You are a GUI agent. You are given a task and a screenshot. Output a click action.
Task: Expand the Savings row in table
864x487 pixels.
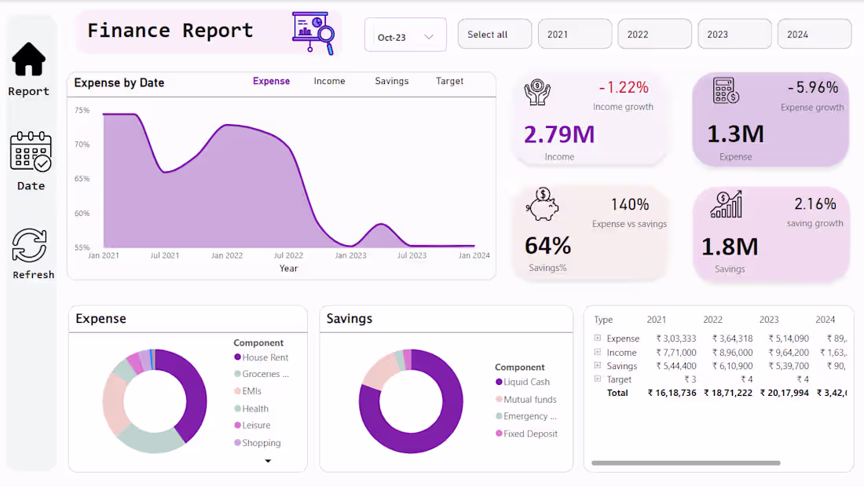click(x=597, y=365)
